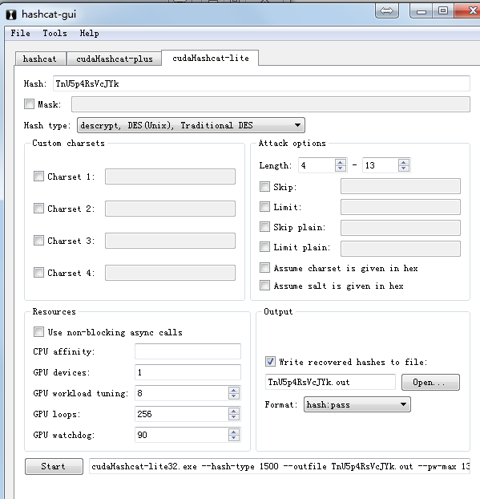
Task: Increase the maximum Length value 13
Action: [x=404, y=162]
